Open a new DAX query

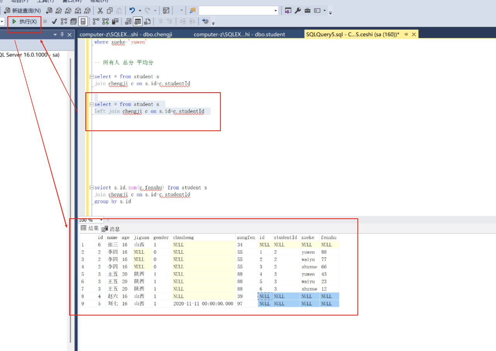point(88,11)
